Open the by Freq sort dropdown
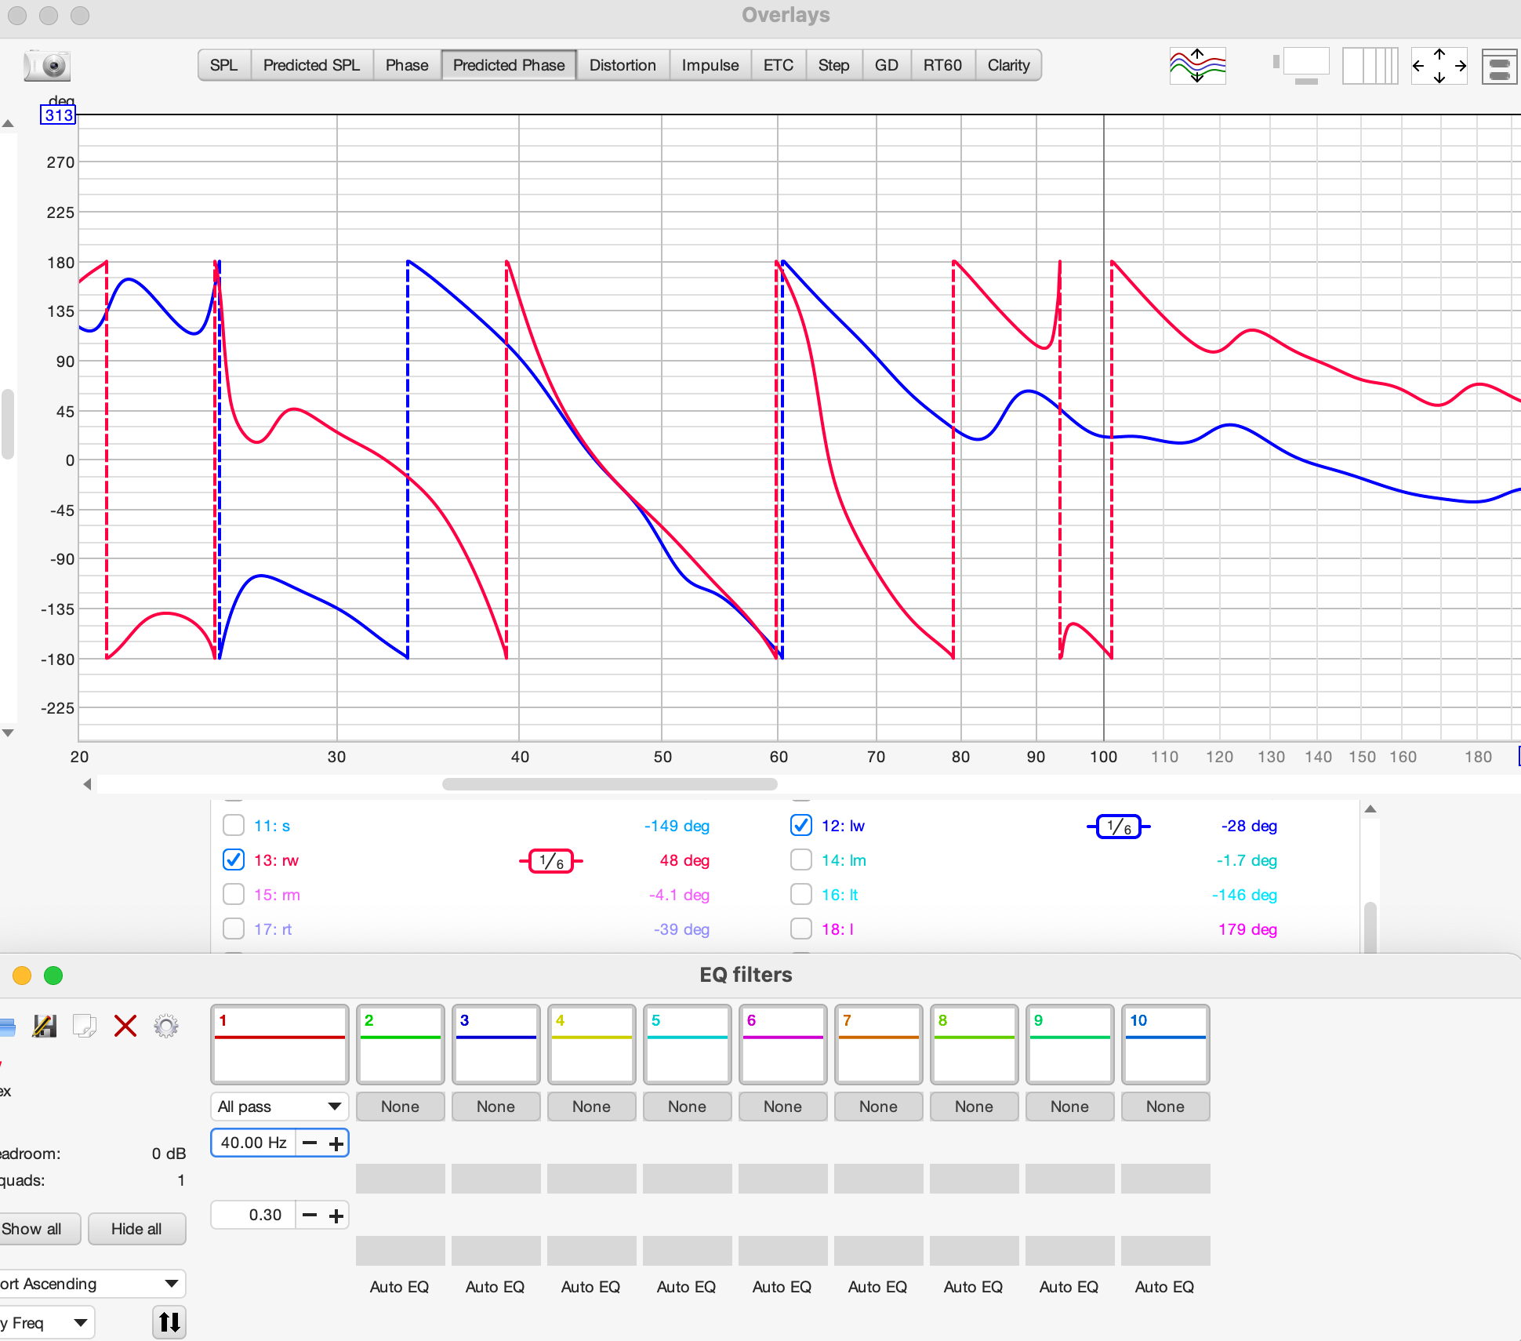The height and width of the screenshot is (1341, 1521). (x=45, y=1323)
